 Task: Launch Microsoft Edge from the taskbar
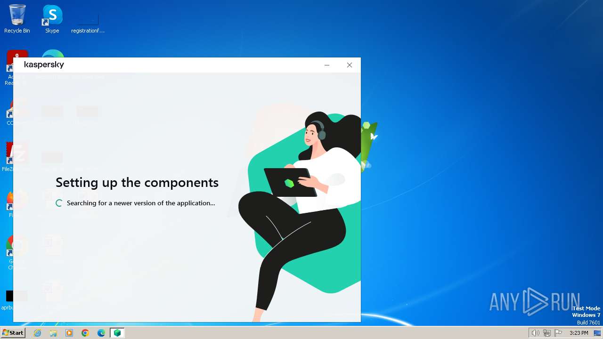[101, 333]
